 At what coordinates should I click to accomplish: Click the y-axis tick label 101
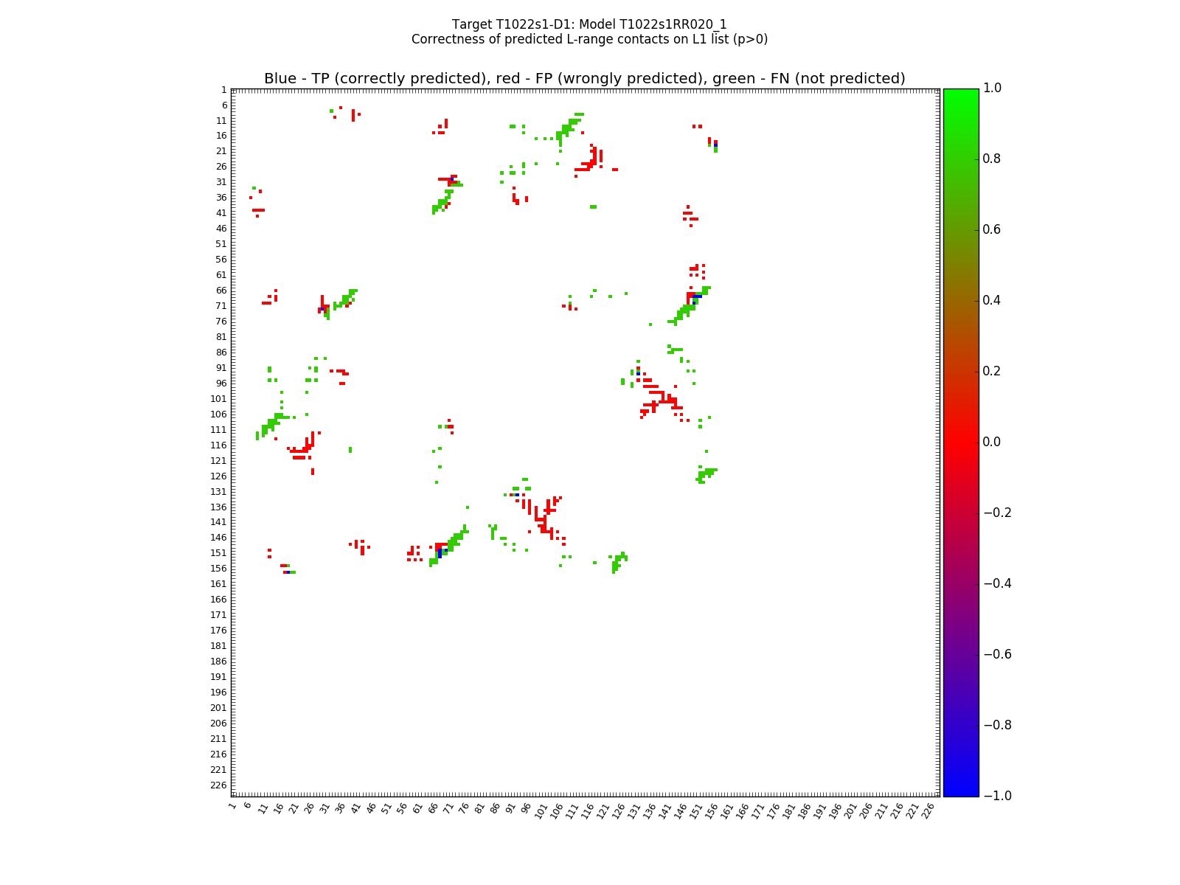pos(219,399)
